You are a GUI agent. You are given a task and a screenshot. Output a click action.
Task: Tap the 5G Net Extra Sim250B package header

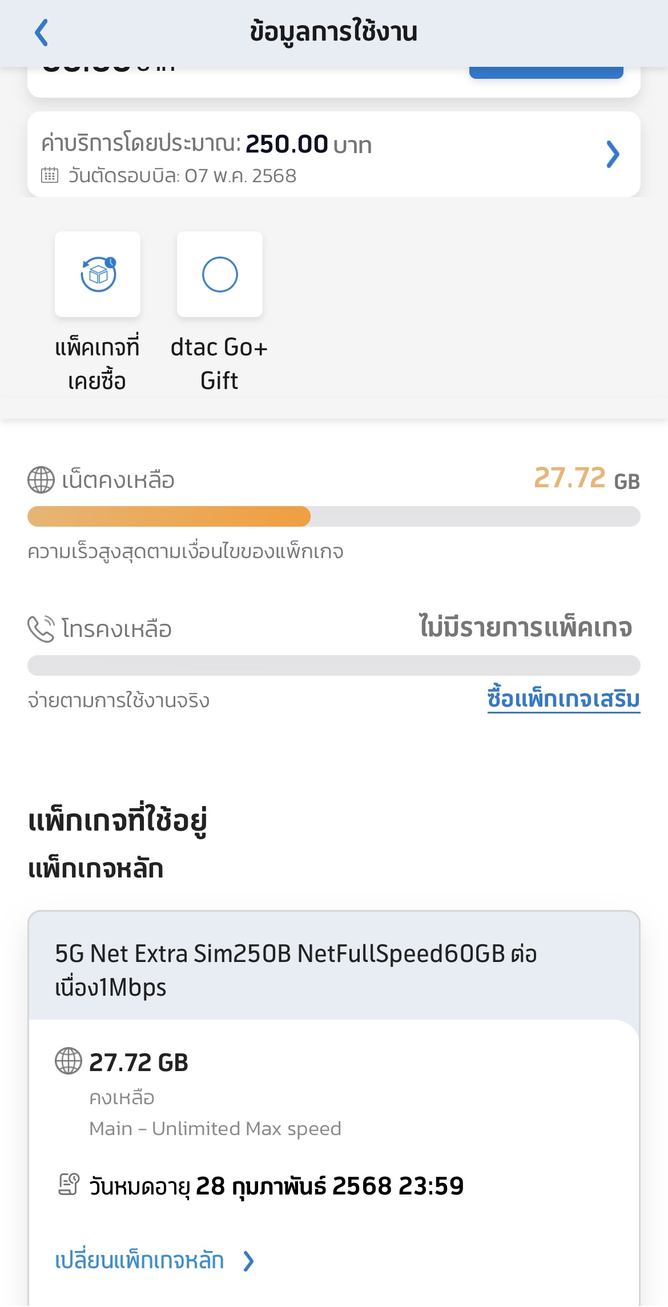pyautogui.click(x=334, y=966)
